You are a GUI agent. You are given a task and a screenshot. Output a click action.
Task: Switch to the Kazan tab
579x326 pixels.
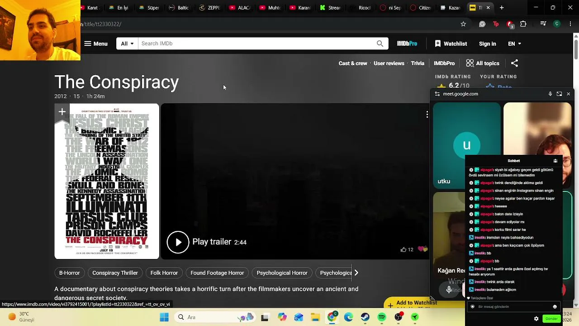click(x=451, y=8)
